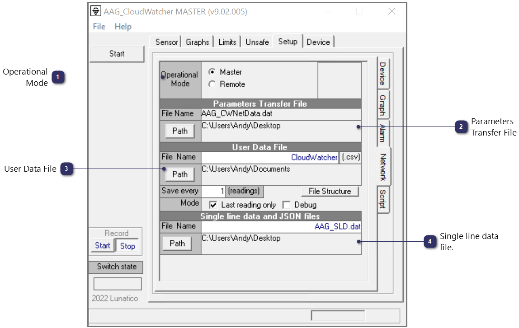Click the File Structure button
The image size is (519, 328).
coord(330,192)
